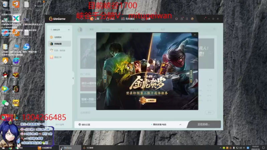The image size is (267, 150).
Task: Open the orange flame security shield icon
Action: pos(5,61)
